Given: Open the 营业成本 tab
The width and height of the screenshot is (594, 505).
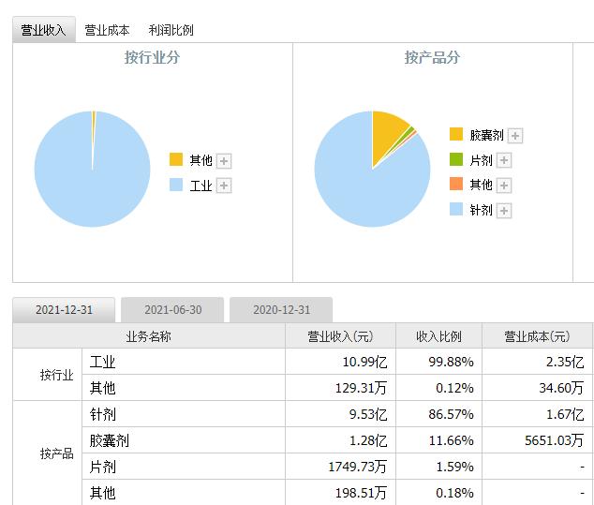Looking at the screenshot, I should 107,30.
